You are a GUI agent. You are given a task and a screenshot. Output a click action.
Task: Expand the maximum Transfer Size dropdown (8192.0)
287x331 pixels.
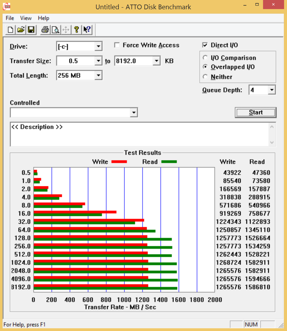click(156, 61)
